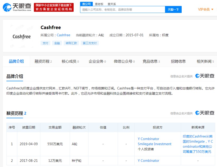Click the 当前融资轮次 A轮 text
Viewport: 217px width, 167px height.
[x=90, y=35]
